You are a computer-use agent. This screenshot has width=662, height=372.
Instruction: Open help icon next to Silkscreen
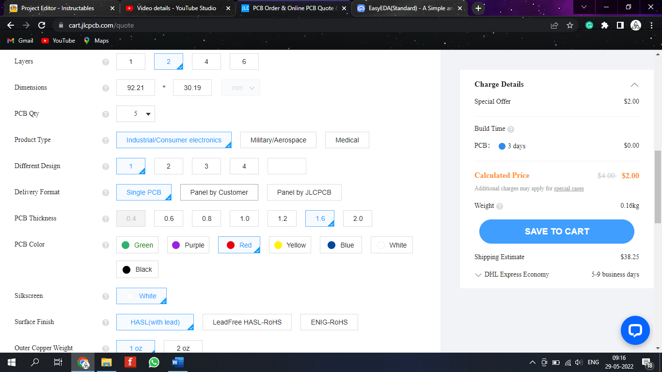(106, 296)
